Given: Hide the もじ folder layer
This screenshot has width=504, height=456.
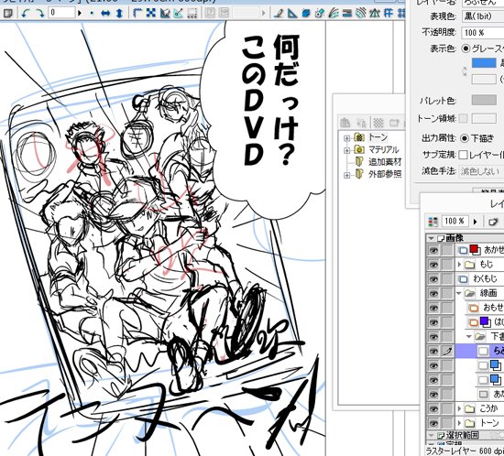Looking at the screenshot, I should (433, 265).
